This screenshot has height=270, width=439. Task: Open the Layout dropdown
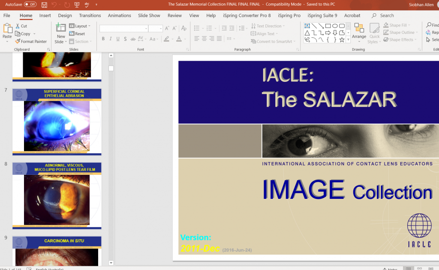80,26
